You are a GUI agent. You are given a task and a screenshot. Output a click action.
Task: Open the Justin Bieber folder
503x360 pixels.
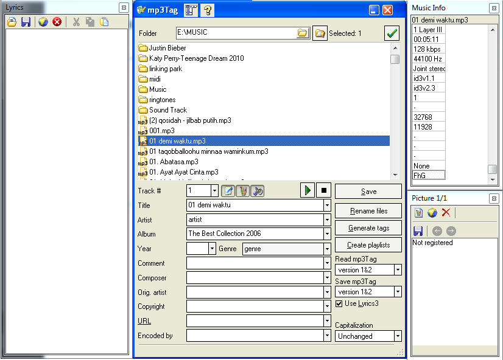[x=163, y=48]
